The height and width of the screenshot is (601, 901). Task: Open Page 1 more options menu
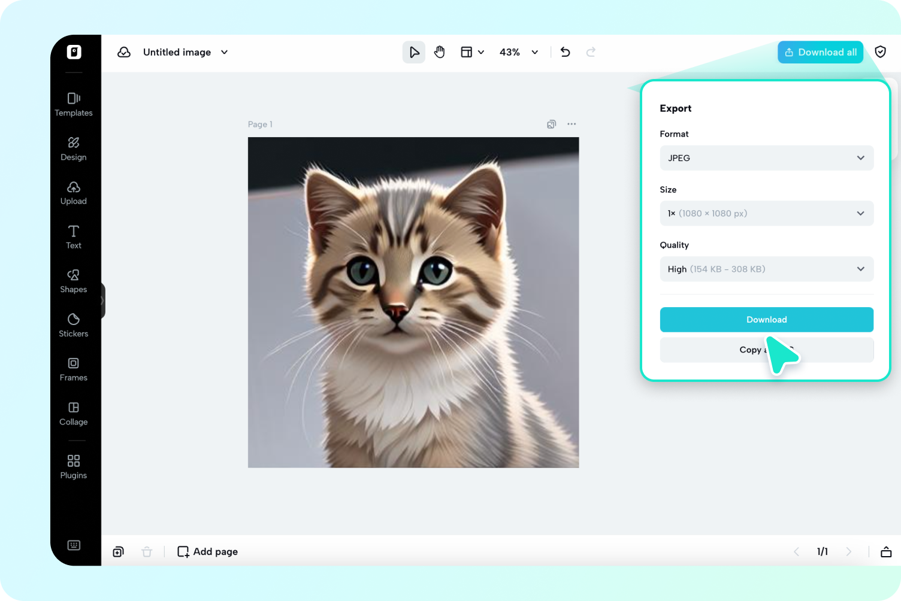pos(572,124)
